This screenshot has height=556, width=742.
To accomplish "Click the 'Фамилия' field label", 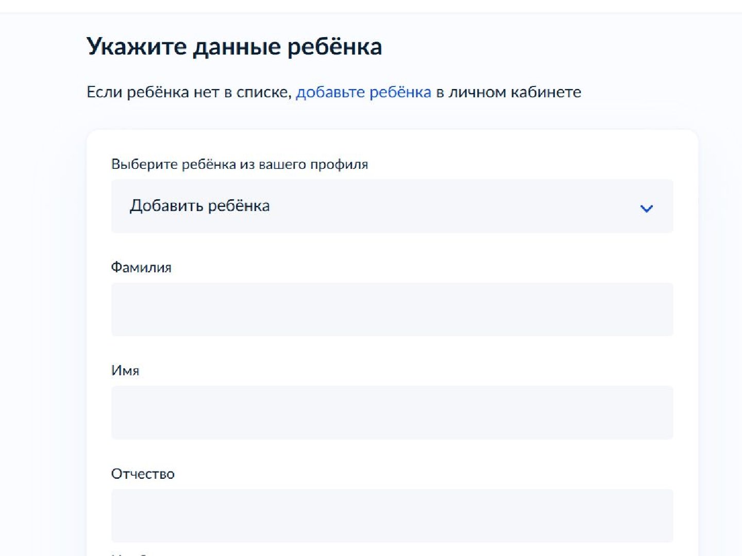I will tap(141, 268).
